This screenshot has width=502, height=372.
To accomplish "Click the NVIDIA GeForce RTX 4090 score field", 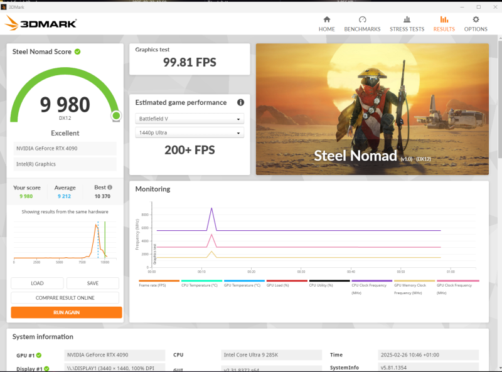I will [x=65, y=149].
